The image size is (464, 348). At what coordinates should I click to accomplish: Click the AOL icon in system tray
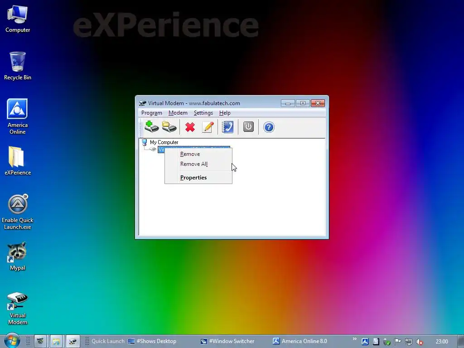click(x=365, y=342)
